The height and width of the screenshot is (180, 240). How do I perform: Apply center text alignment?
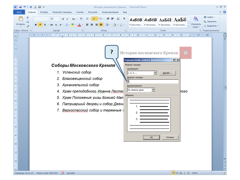(x=92, y=25)
